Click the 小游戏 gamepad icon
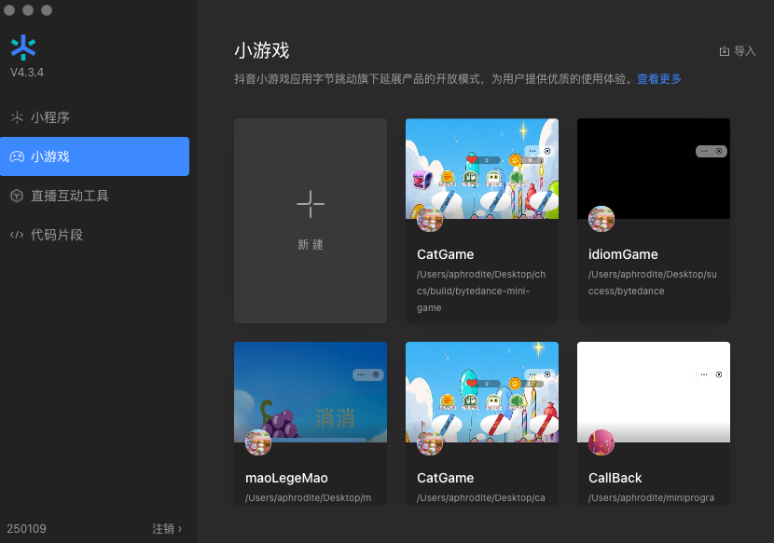This screenshot has height=543, width=774. [17, 156]
